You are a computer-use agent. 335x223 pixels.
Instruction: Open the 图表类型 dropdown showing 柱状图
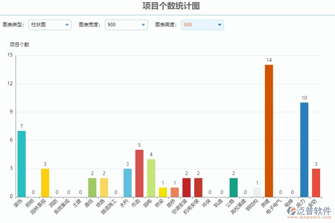tap(50, 25)
